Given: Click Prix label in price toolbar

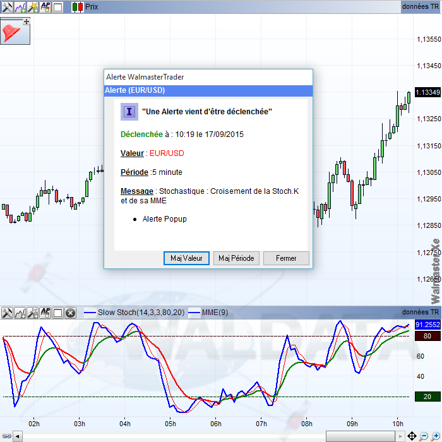Looking at the screenshot, I should [x=92, y=7].
